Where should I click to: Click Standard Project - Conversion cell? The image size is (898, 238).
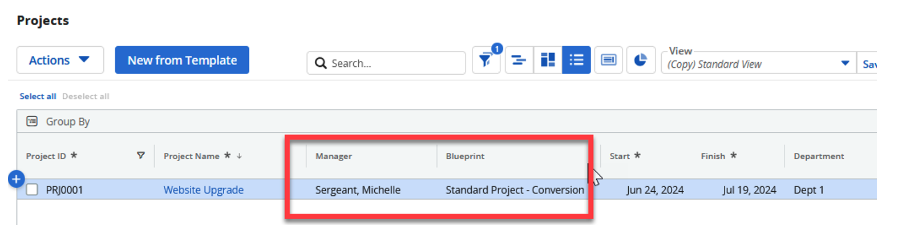pyautogui.click(x=515, y=190)
